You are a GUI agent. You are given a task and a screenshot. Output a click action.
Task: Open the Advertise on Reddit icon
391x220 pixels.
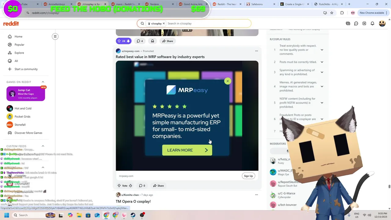pos(348,24)
